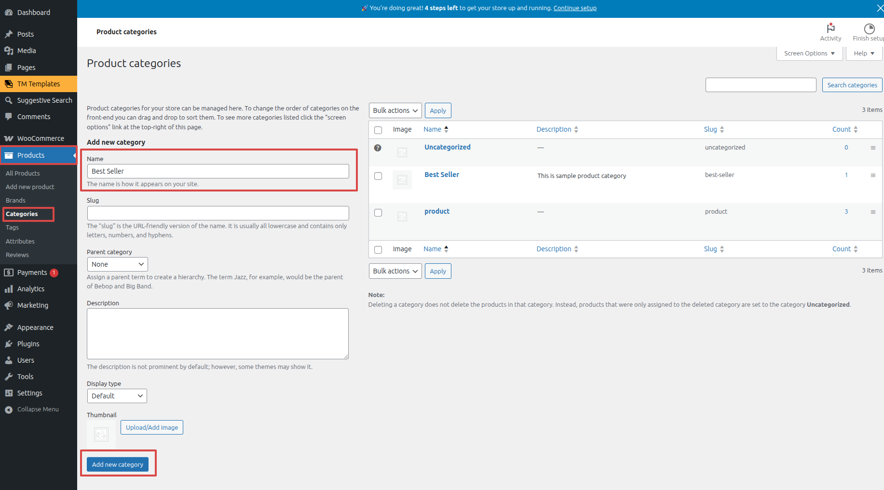Click the Analytics bar chart icon
The image size is (884, 490).
[x=9, y=289]
